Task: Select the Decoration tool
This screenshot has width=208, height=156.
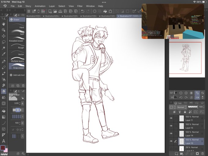Action: 4,85
